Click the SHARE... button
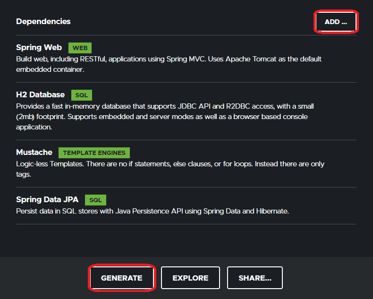 (255, 278)
